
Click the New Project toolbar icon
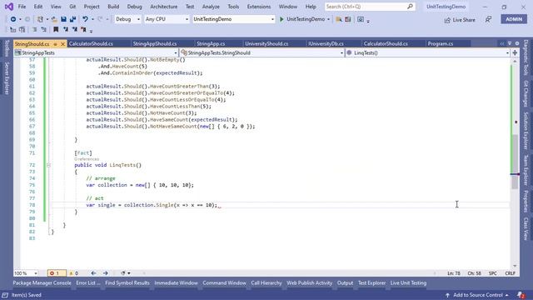(40, 19)
